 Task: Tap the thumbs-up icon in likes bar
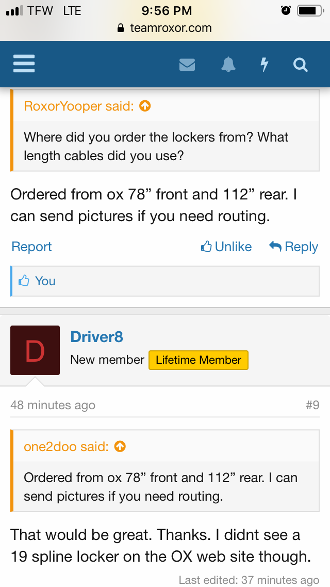(24, 281)
